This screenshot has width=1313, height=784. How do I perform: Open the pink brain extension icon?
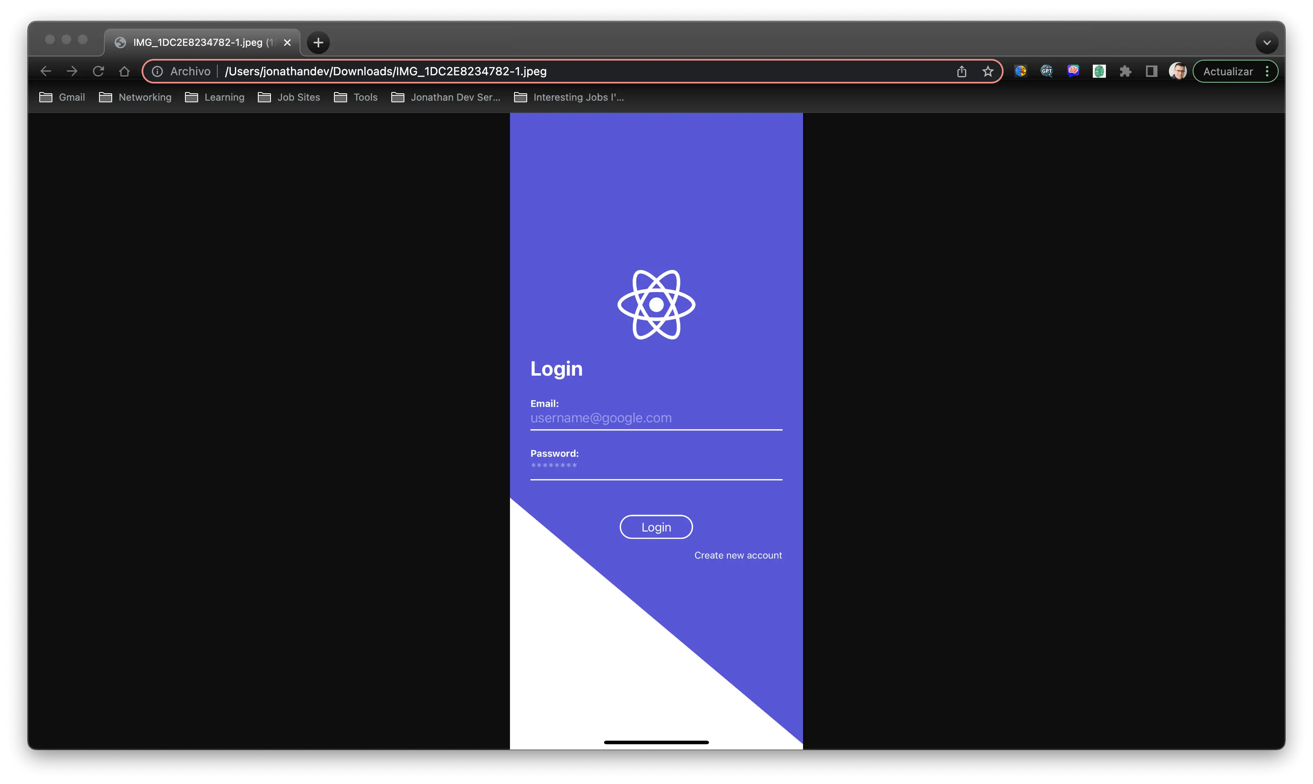[1073, 71]
